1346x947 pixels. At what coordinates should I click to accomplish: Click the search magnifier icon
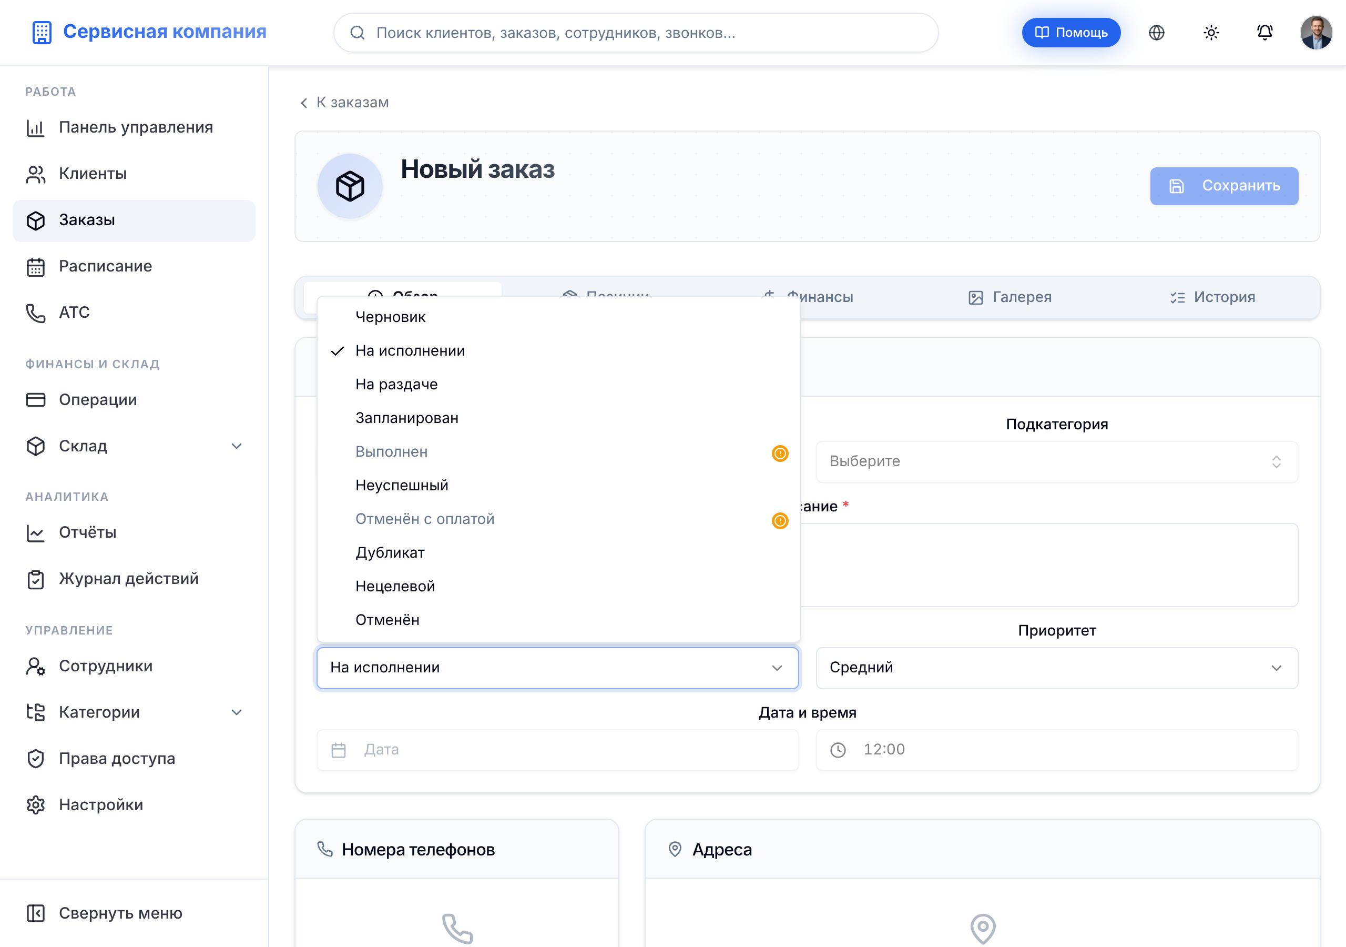(357, 33)
